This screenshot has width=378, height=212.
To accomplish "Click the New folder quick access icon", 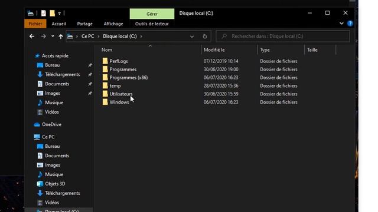I will [x=53, y=13].
